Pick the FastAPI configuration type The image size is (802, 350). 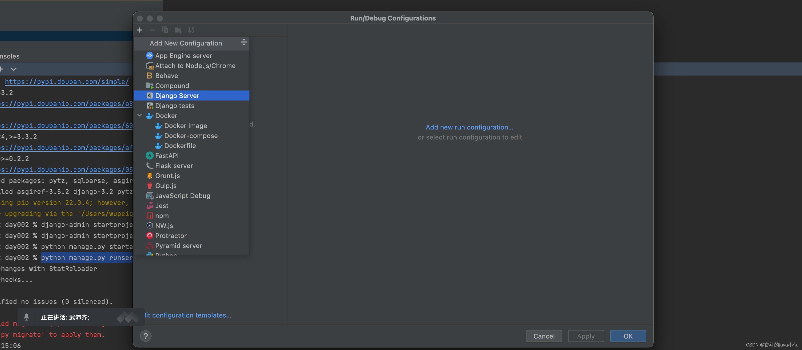point(191,155)
